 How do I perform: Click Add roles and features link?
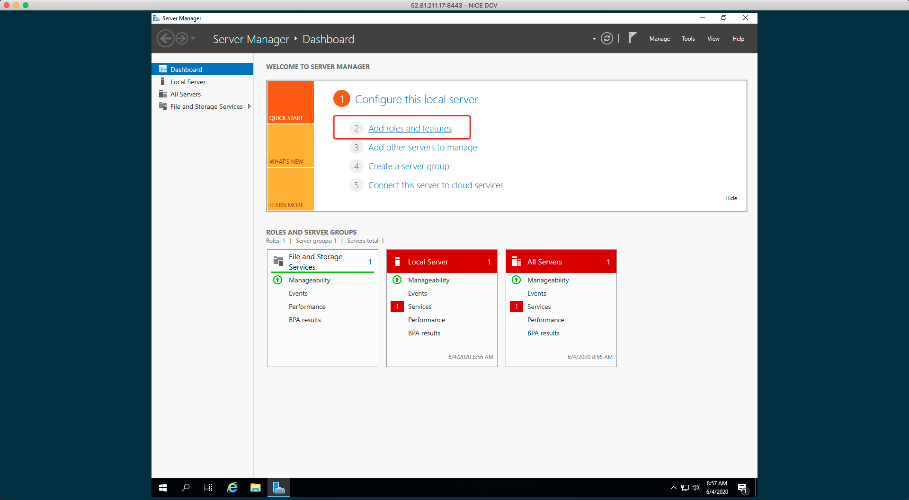click(410, 129)
